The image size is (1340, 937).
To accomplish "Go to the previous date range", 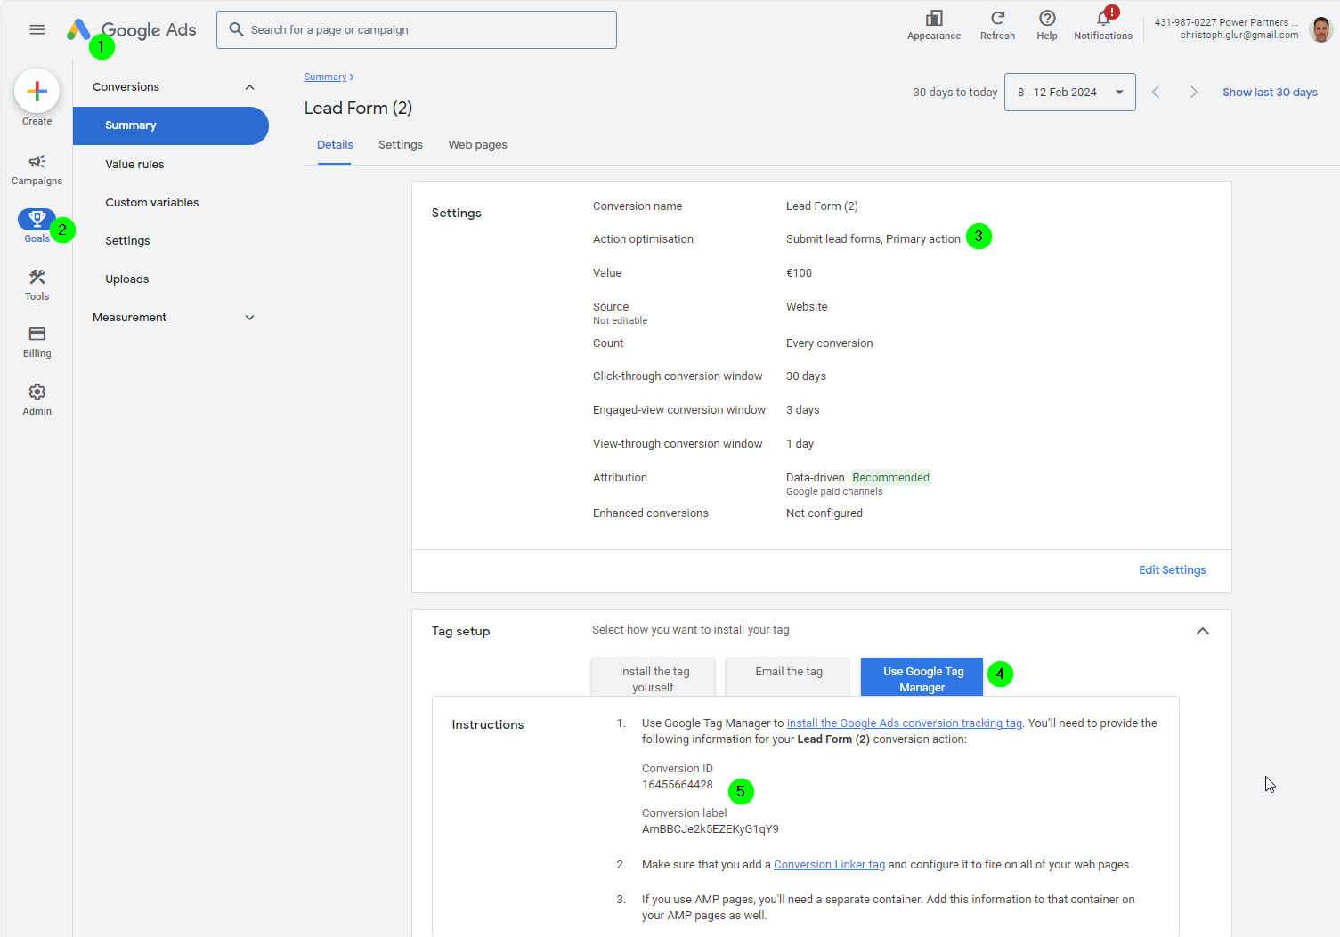I will [1156, 93].
